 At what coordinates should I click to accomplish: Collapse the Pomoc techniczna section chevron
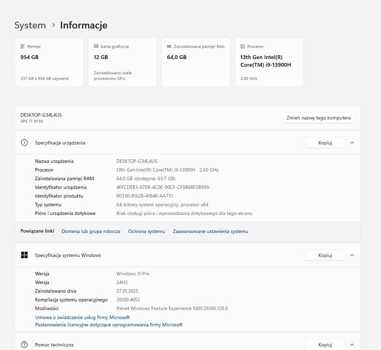click(352, 344)
